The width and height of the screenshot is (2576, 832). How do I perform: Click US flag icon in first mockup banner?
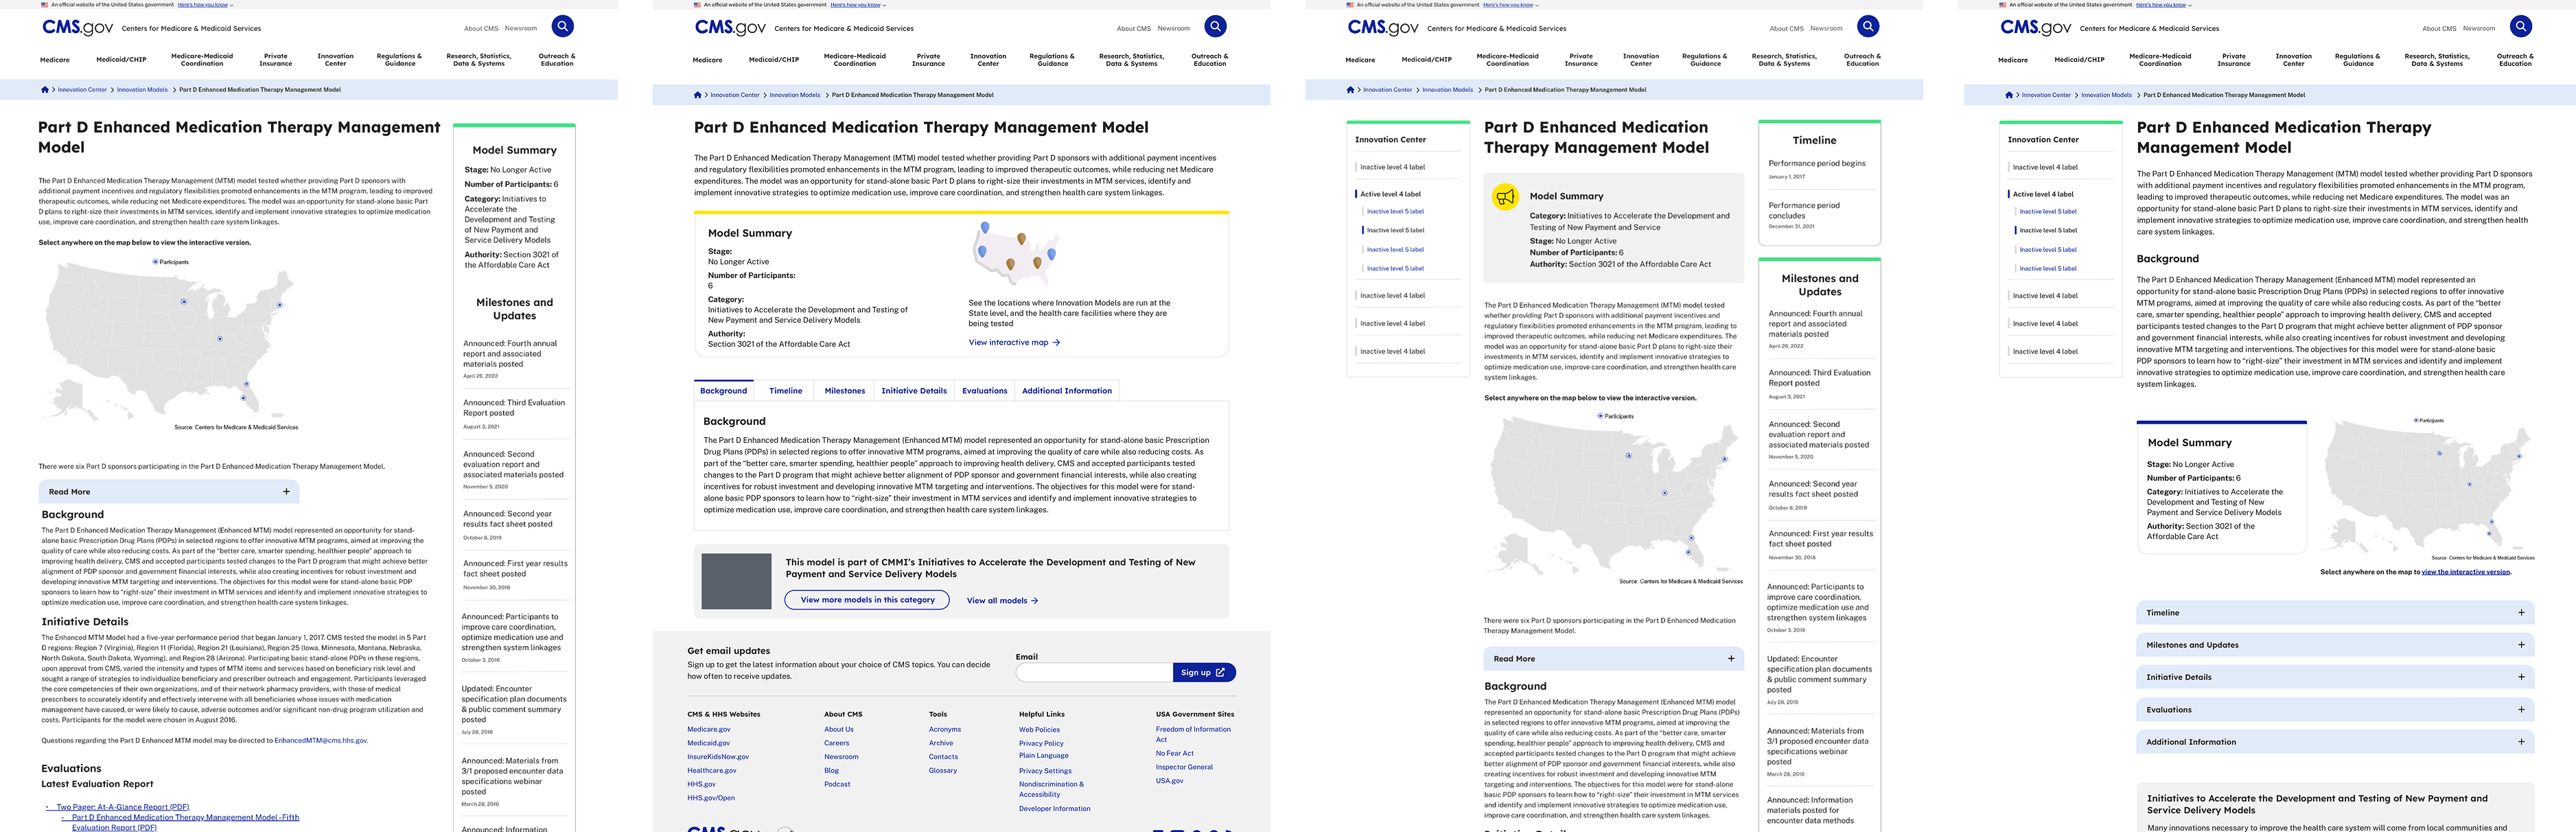[44, 4]
